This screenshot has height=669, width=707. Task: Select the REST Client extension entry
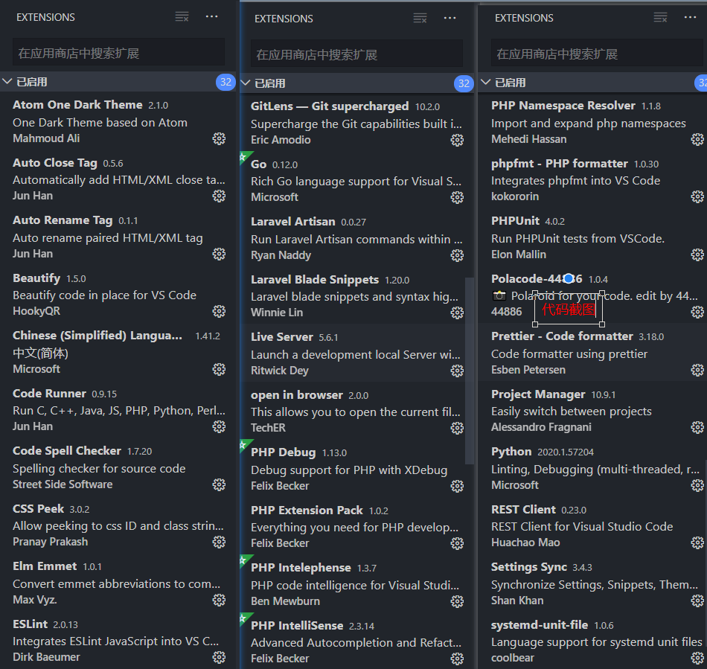[593, 525]
